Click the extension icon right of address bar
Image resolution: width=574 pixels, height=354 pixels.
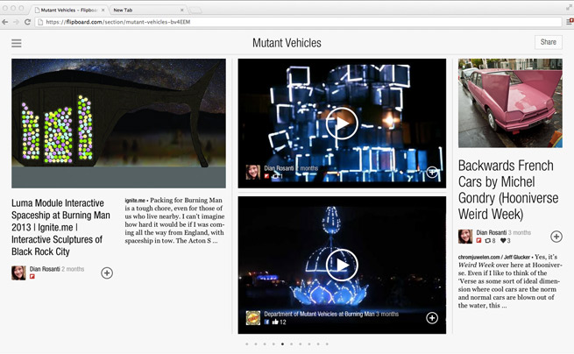570,22
